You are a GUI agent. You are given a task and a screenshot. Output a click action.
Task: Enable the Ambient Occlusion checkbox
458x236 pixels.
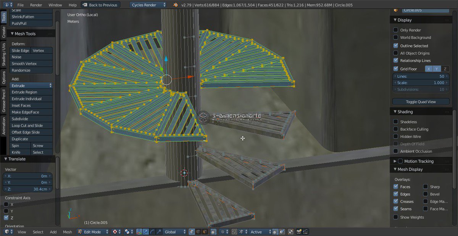[396, 151]
